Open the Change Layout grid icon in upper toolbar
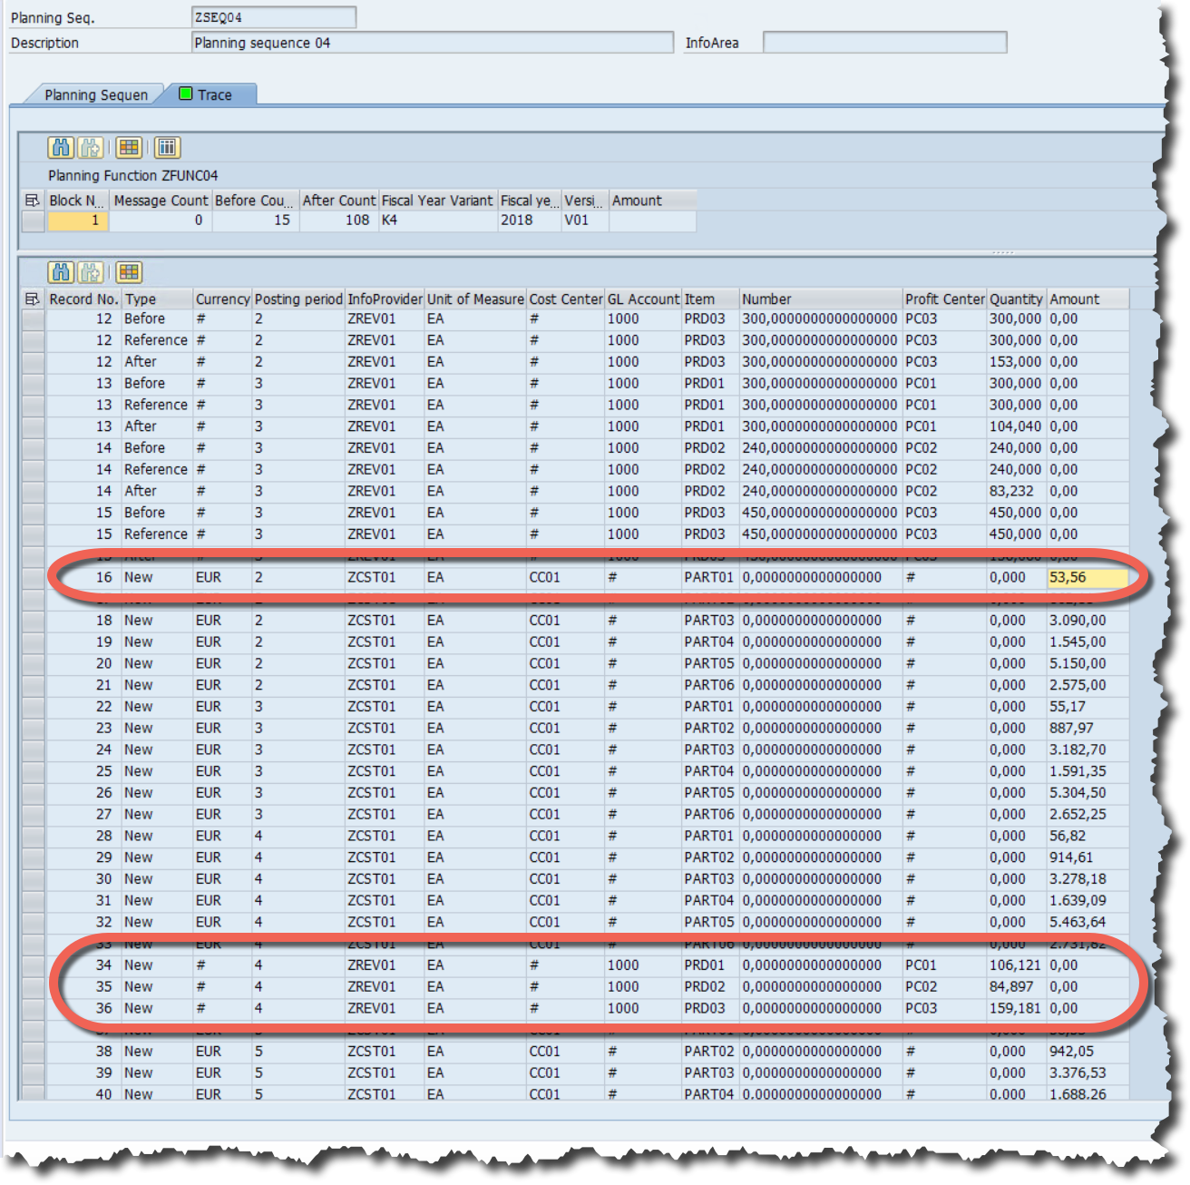This screenshot has width=1190, height=1185. 127,148
